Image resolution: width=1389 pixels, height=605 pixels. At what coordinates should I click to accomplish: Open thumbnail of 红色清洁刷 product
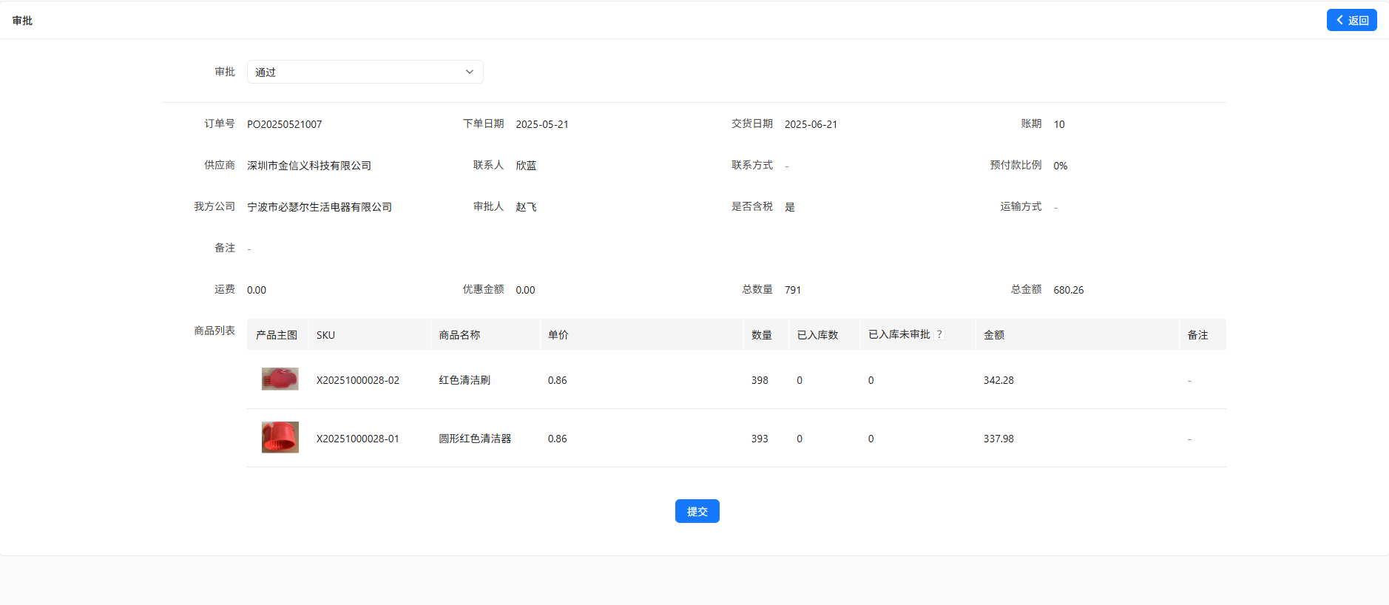(280, 379)
